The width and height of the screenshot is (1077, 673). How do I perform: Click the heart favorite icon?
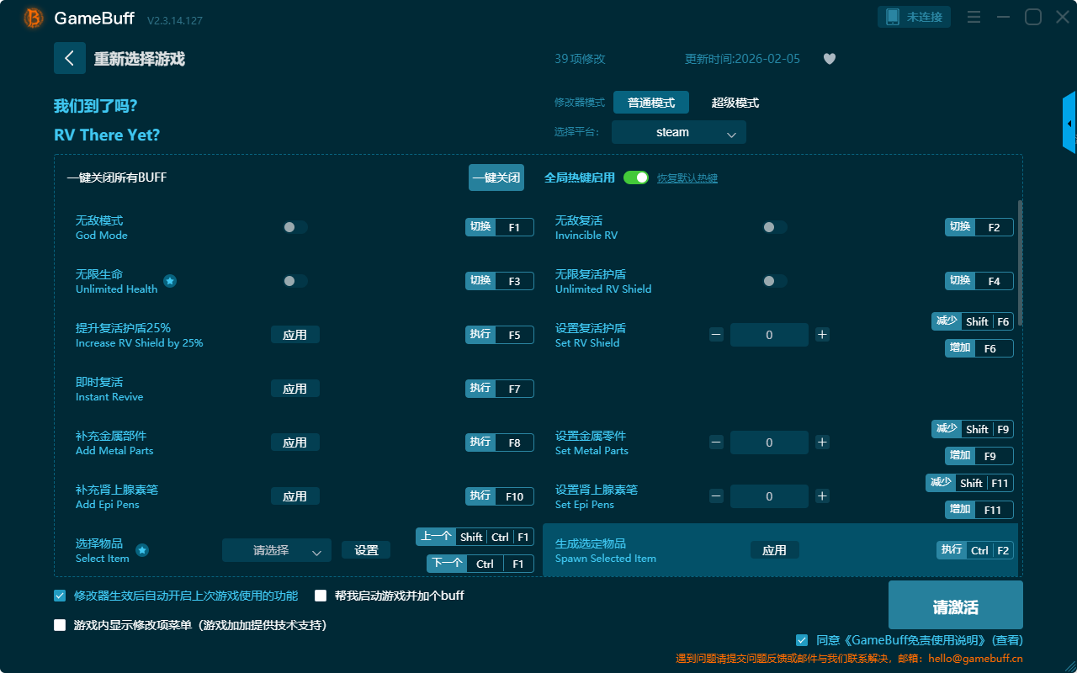pyautogui.click(x=829, y=59)
